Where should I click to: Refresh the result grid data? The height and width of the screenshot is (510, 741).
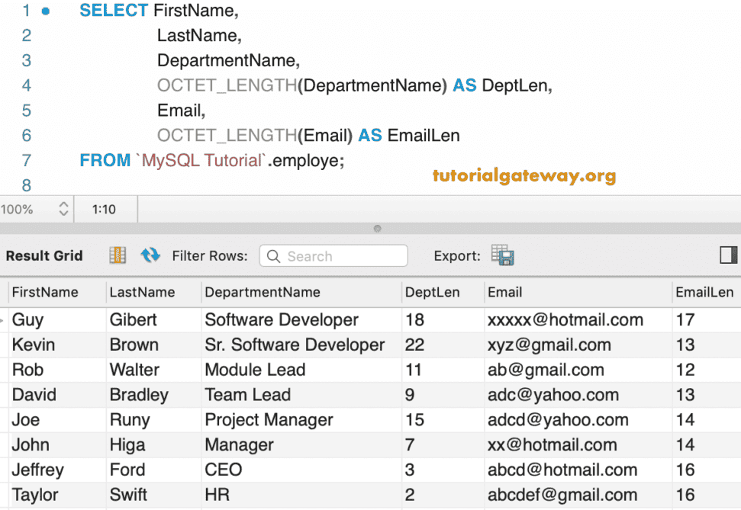(x=150, y=255)
